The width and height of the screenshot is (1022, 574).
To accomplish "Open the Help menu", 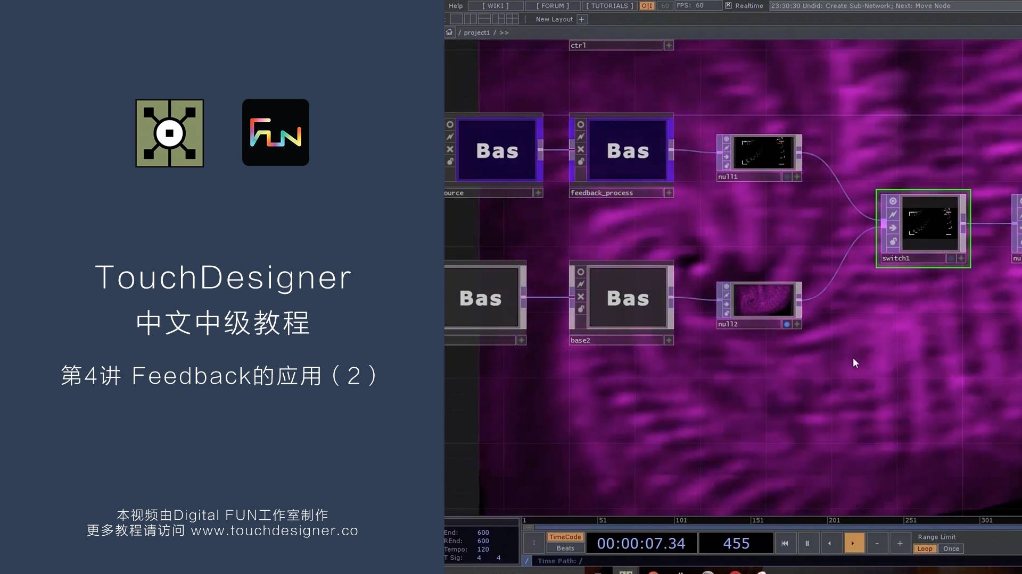I will [x=456, y=6].
